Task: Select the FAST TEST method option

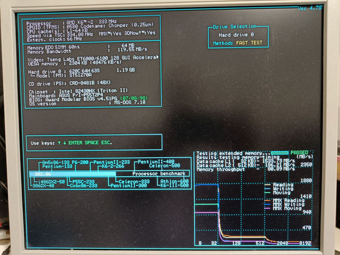Action: pos(249,43)
